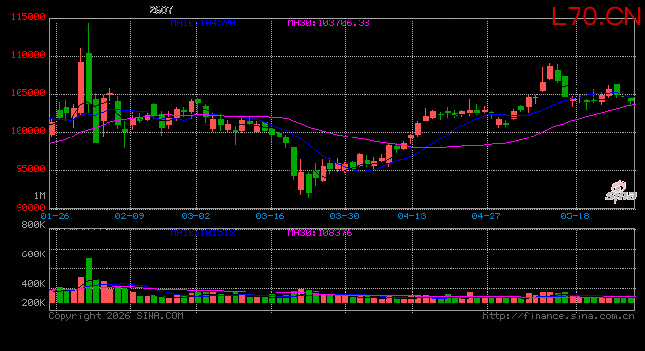Click the 03-02 date label
The image size is (645, 351).
point(195,215)
